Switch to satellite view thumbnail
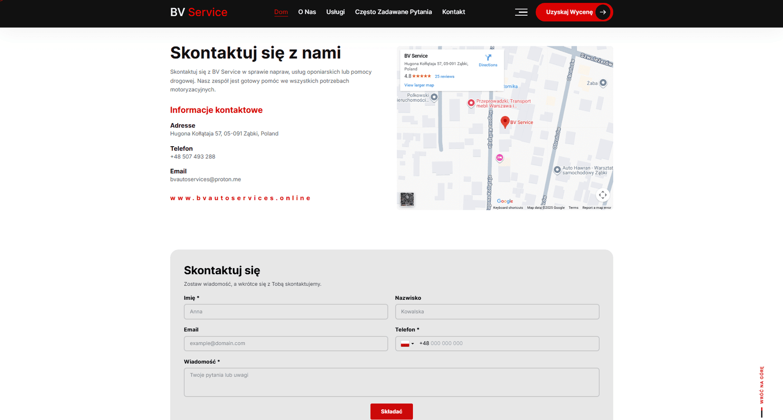The image size is (783, 420). tap(407, 199)
